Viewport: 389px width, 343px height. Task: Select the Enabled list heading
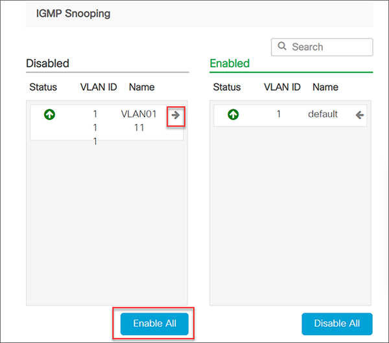point(230,63)
